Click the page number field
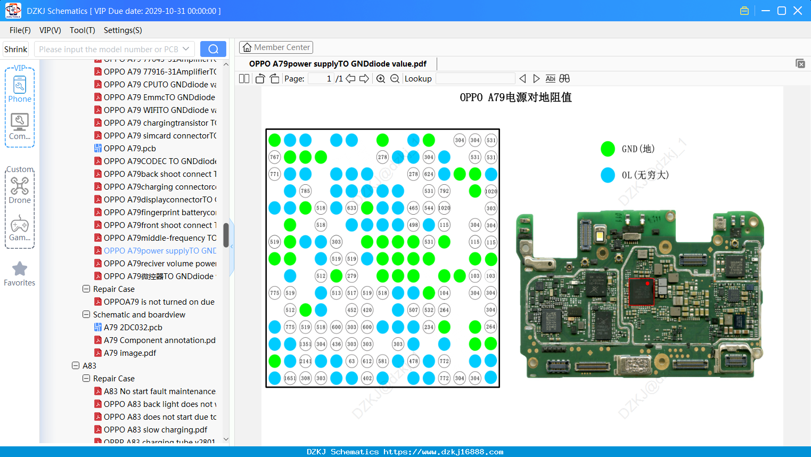Viewport: 811px width, 457px height. pyautogui.click(x=320, y=79)
